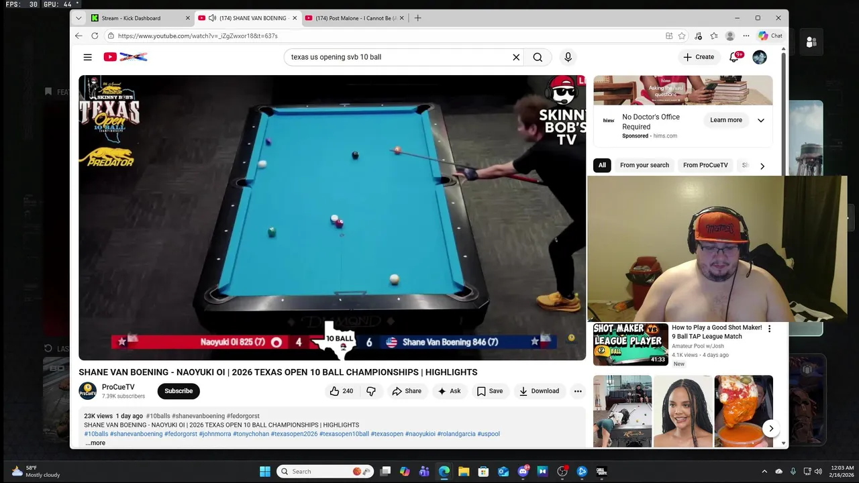859x483 pixels.
Task: Open the YouTube account avatar menu
Action: click(x=760, y=57)
